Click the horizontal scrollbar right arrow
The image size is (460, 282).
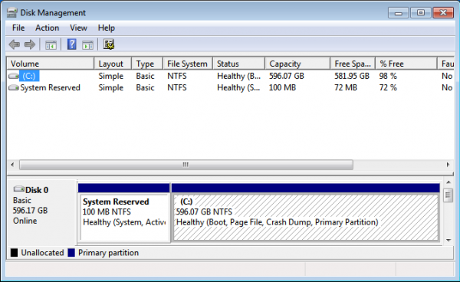tap(448, 165)
